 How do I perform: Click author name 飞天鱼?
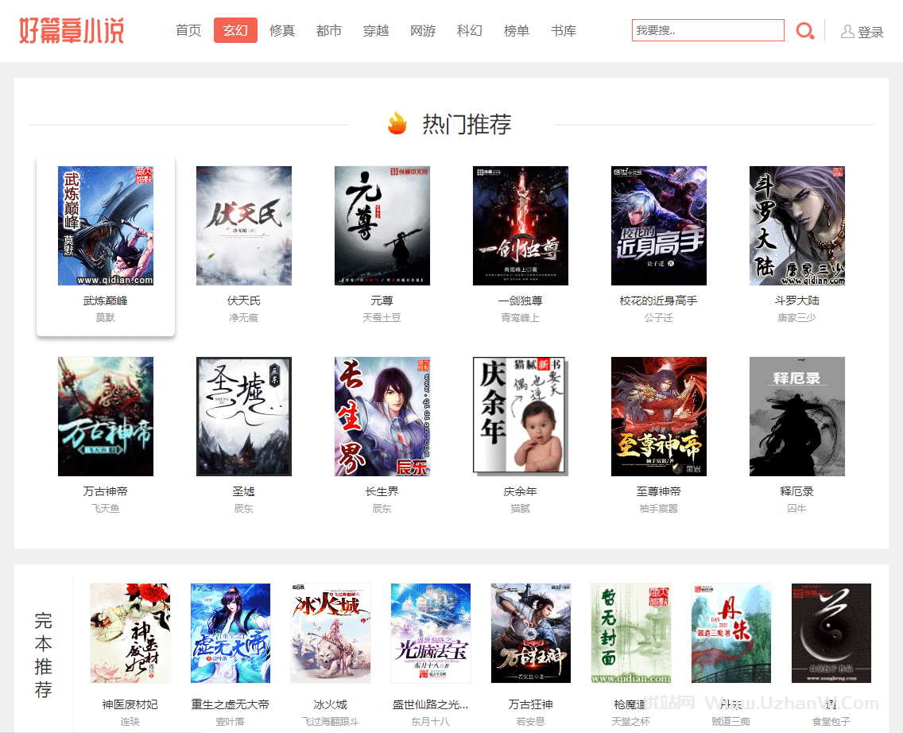(106, 509)
